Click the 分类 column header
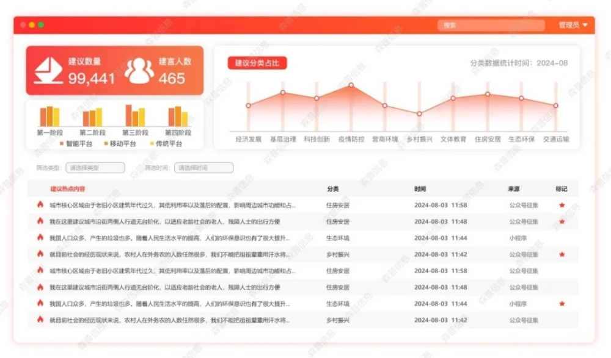Viewport: 611px width, 358px height. pos(332,189)
